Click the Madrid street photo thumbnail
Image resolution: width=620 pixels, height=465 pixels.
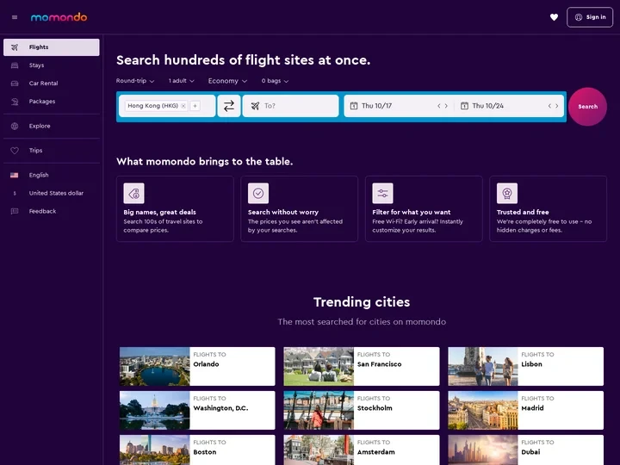point(483,410)
